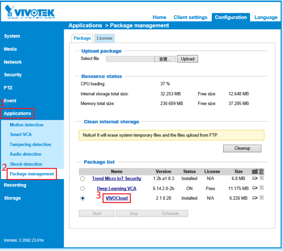Open the Client settings top menu

point(190,17)
